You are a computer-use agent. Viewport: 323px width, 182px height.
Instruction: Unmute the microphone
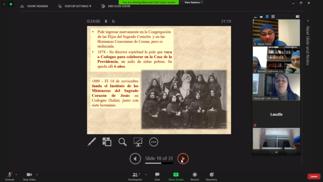[x=9, y=176]
